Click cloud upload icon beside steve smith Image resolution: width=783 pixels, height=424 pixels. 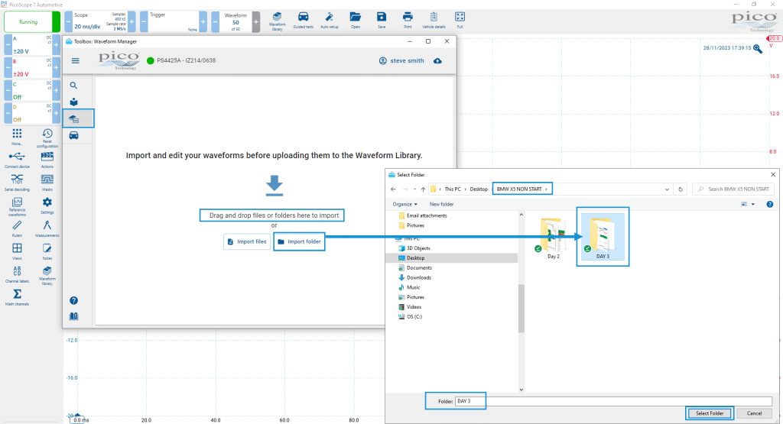tap(437, 60)
